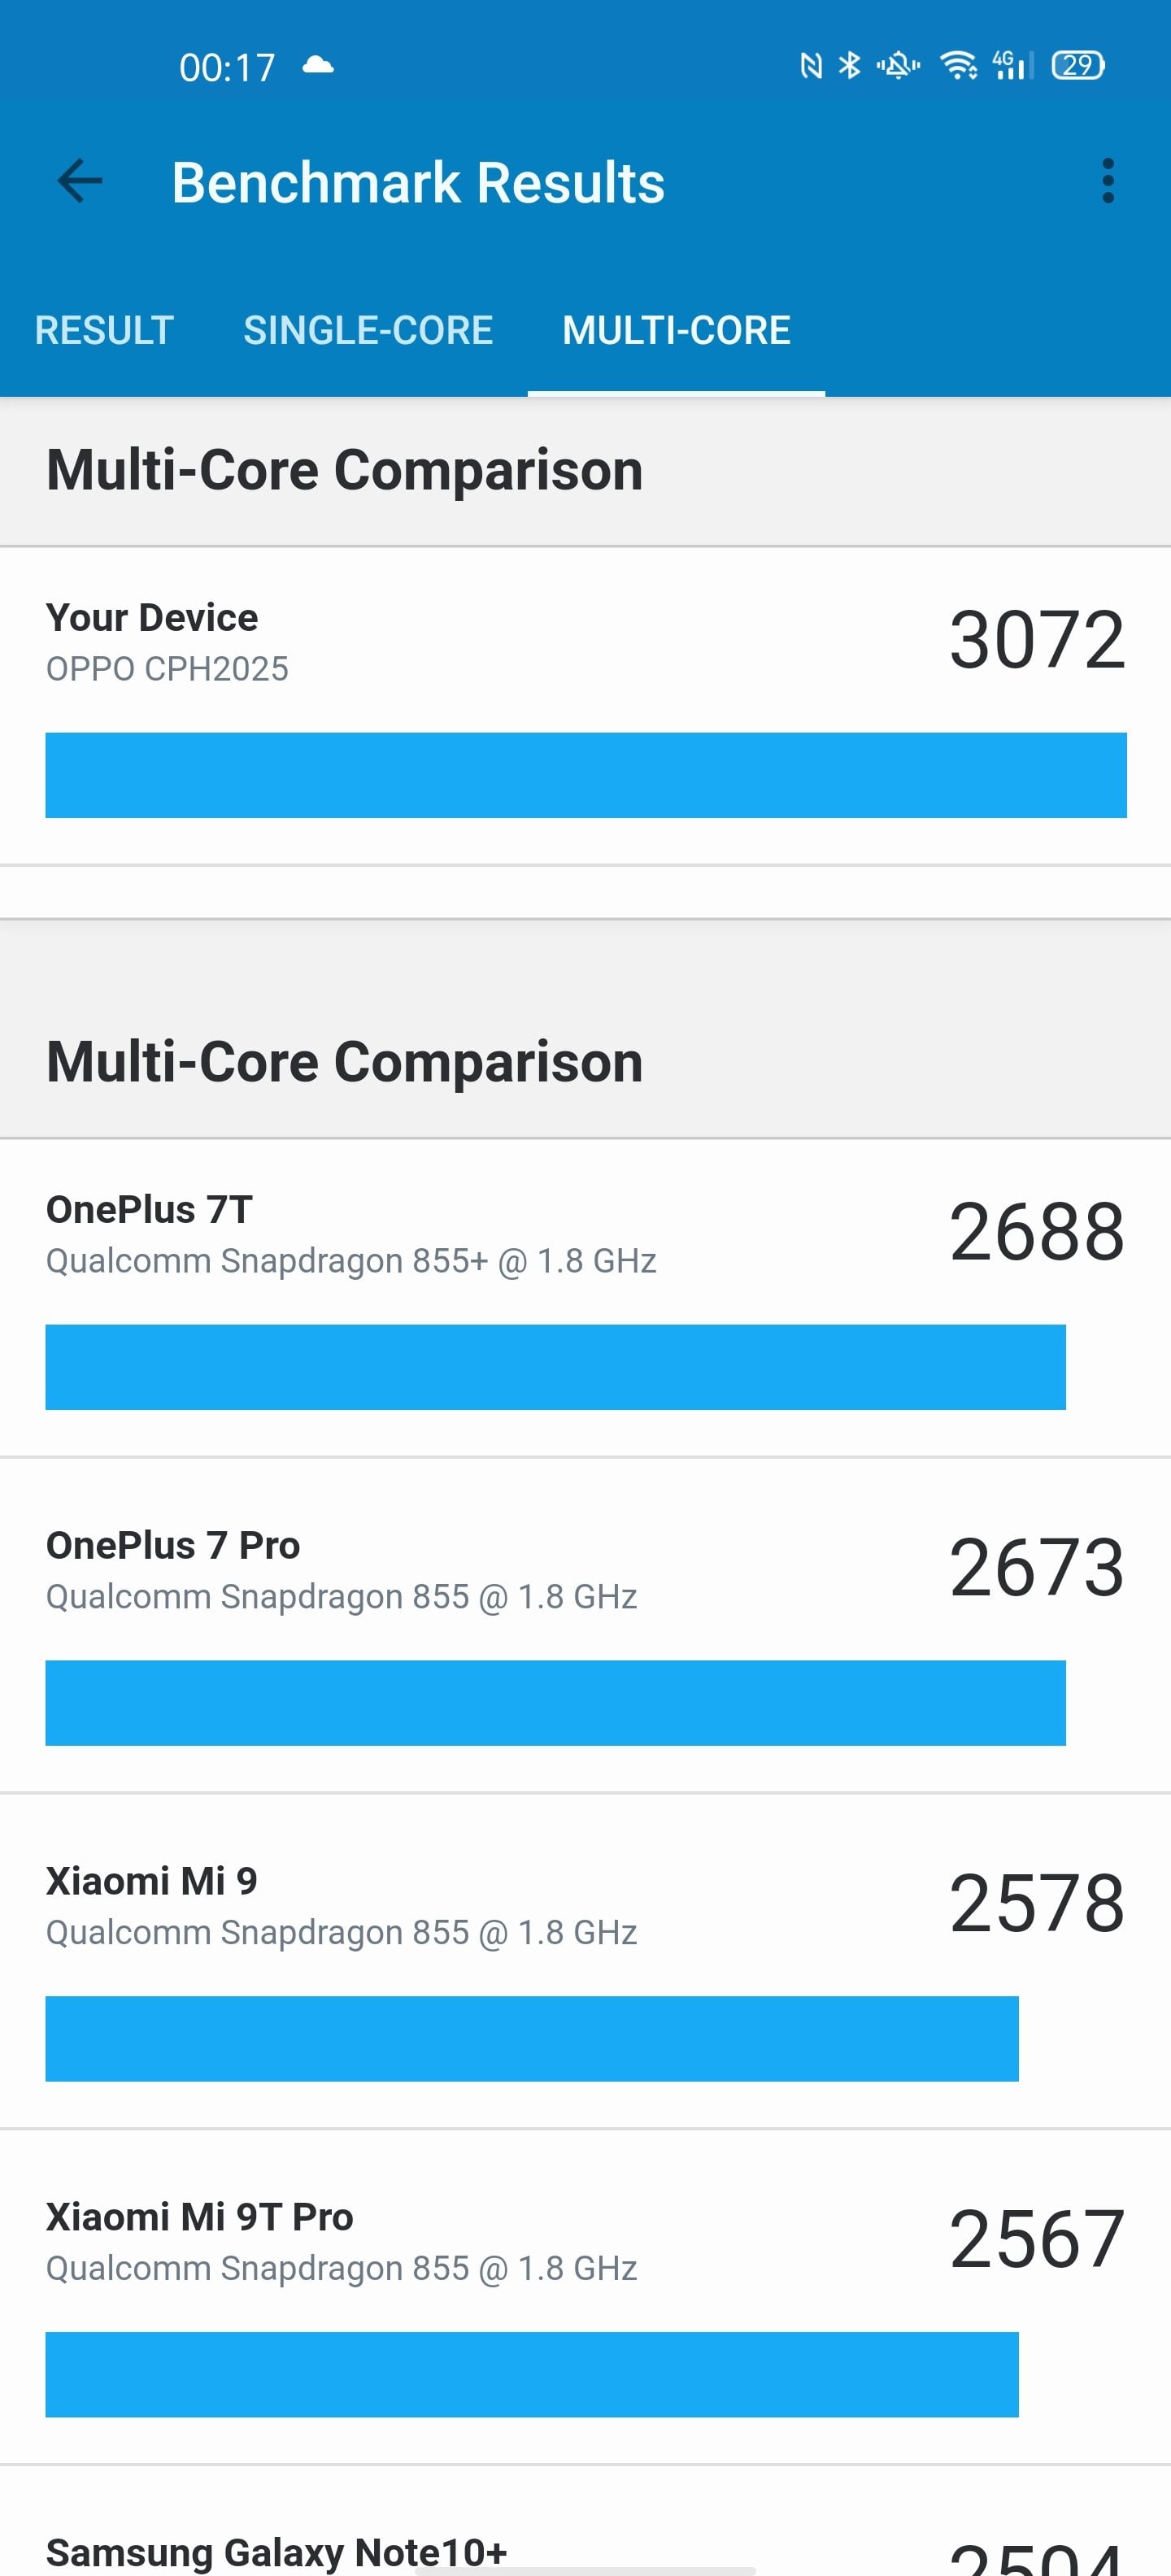Tap the battery level indicator
1171x2576 pixels.
coord(1077,66)
